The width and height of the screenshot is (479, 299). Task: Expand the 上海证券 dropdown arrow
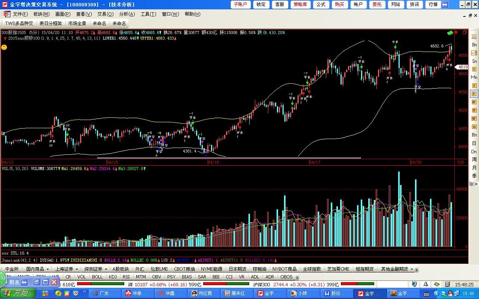pos(77,269)
